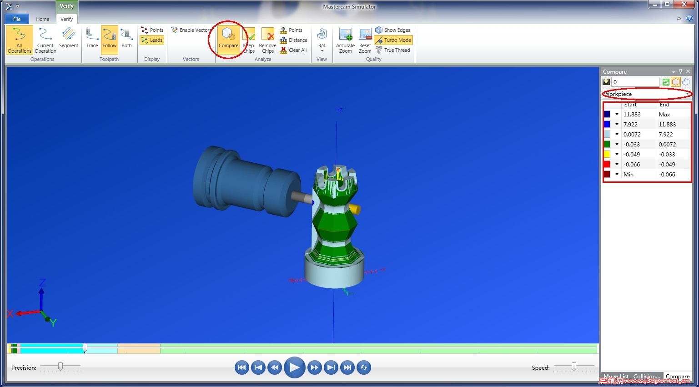Open the color dropdown in the -0.033 Start row
This screenshot has height=387, width=699.
617,144
